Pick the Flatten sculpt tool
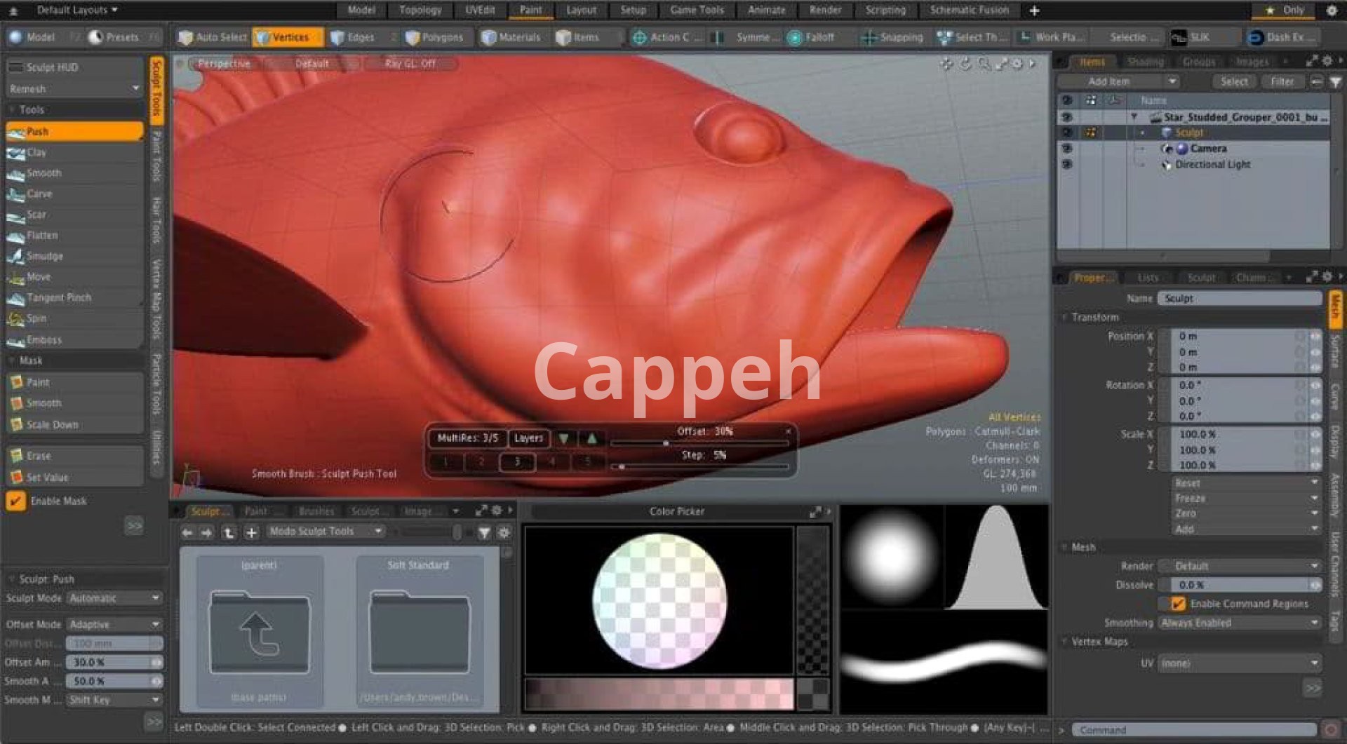Viewport: 1347px width, 744px height. 42,236
